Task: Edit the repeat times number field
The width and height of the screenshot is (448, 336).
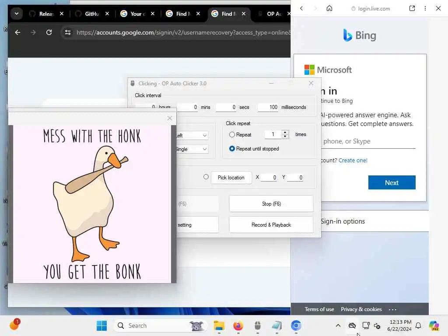Action: [x=273, y=134]
